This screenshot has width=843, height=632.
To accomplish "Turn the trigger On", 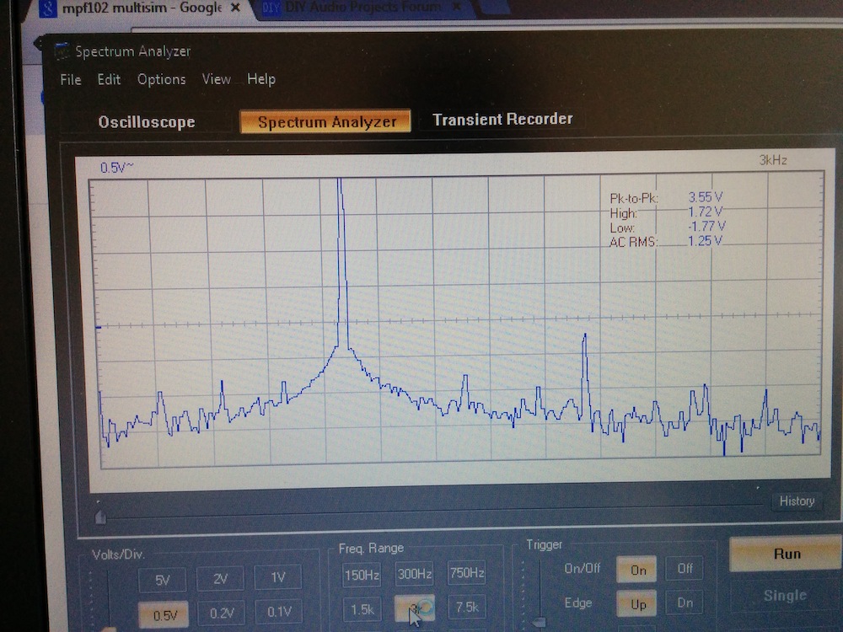I will pyautogui.click(x=637, y=570).
